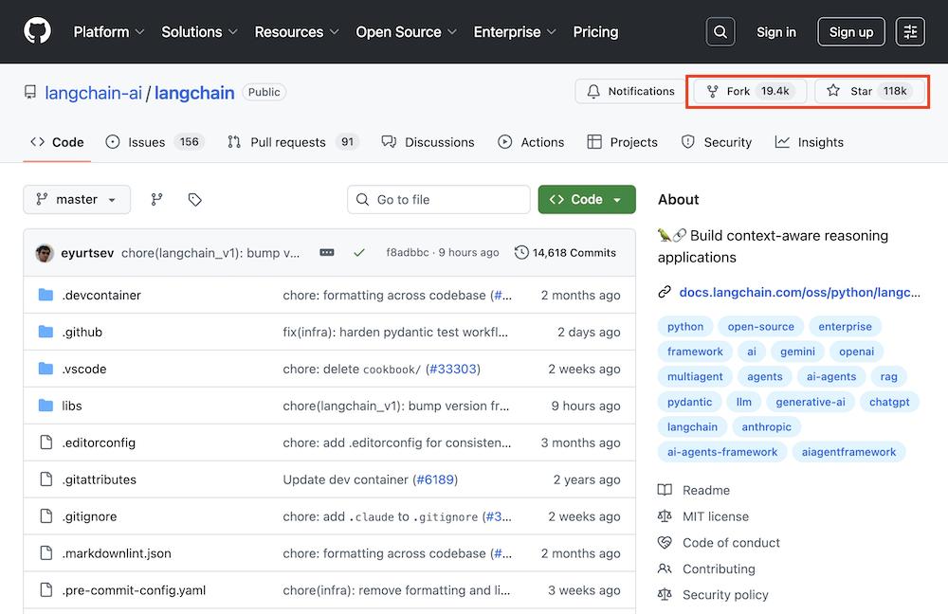This screenshot has height=614, width=948.
Task: Click the Go to file field
Action: click(439, 199)
